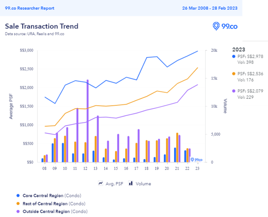Click the Sale Transaction Trend heading

click(x=42, y=26)
